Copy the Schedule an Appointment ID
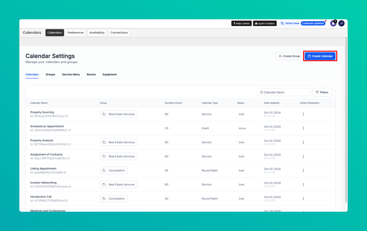Screen dimensions: 367x231 [x=70, y=130]
